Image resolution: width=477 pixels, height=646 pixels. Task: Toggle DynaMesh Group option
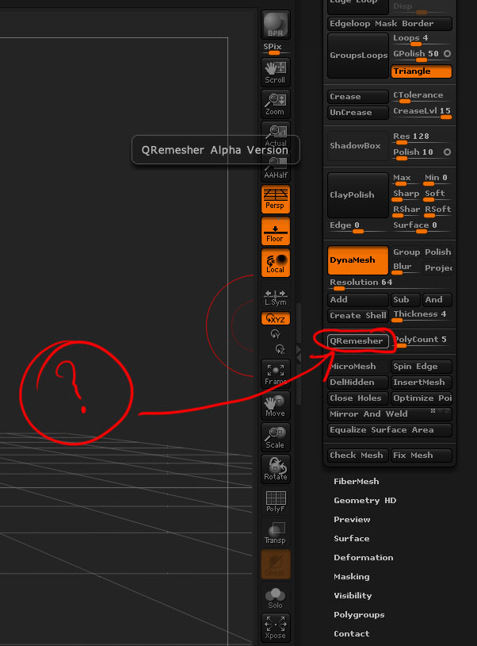point(406,252)
